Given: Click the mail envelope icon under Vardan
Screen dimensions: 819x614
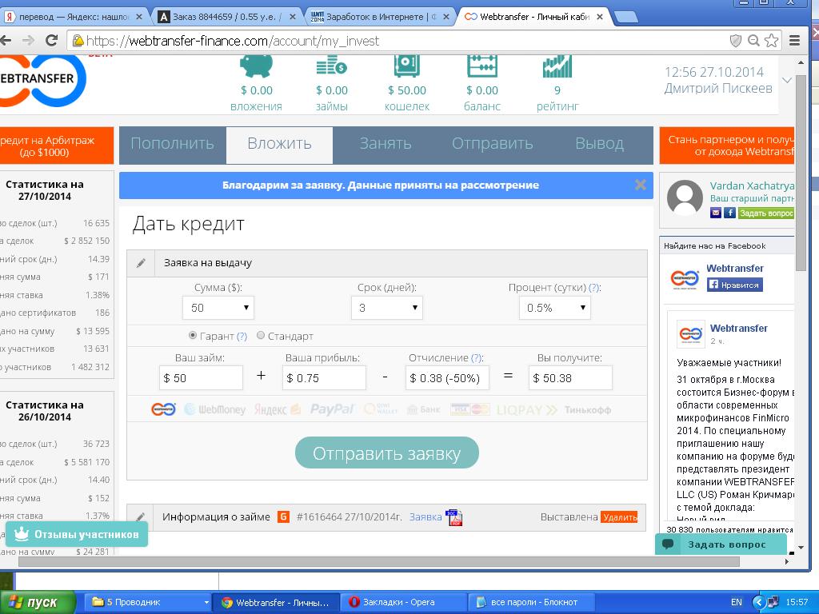Looking at the screenshot, I should click(x=716, y=213).
